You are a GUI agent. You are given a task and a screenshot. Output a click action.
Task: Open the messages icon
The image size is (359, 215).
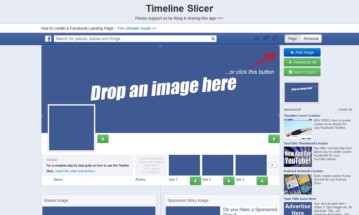[x=266, y=39]
